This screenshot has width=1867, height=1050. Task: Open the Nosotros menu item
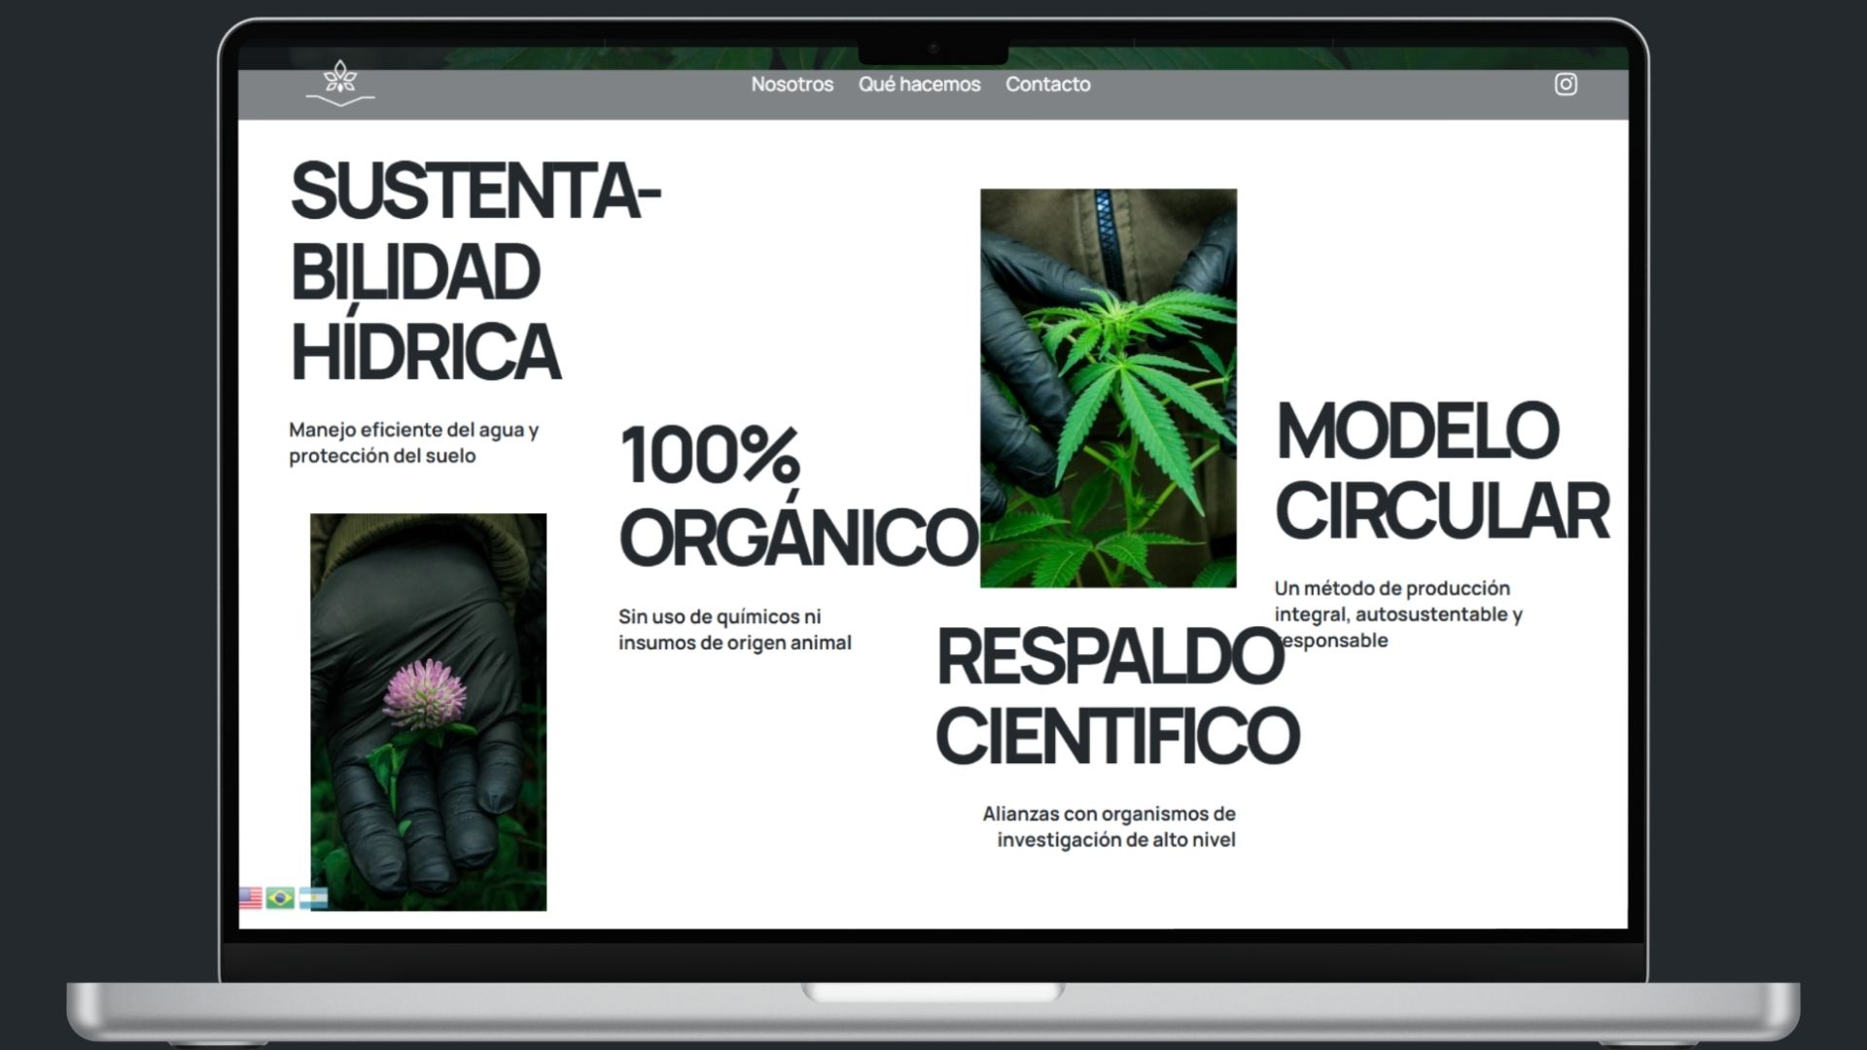(x=792, y=85)
